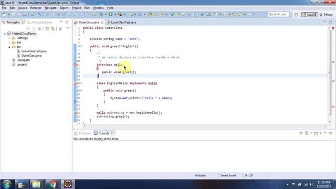Click the Open Perspective icon
This screenshot has height=189, width=336.
pyautogui.click(x=296, y=15)
